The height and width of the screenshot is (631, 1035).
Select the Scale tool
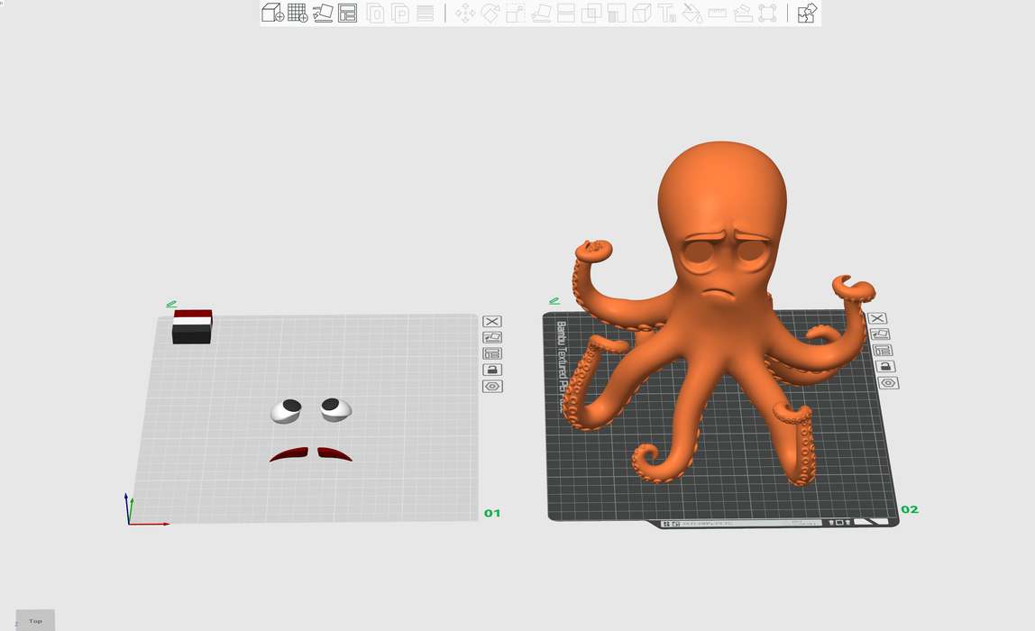[x=515, y=13]
